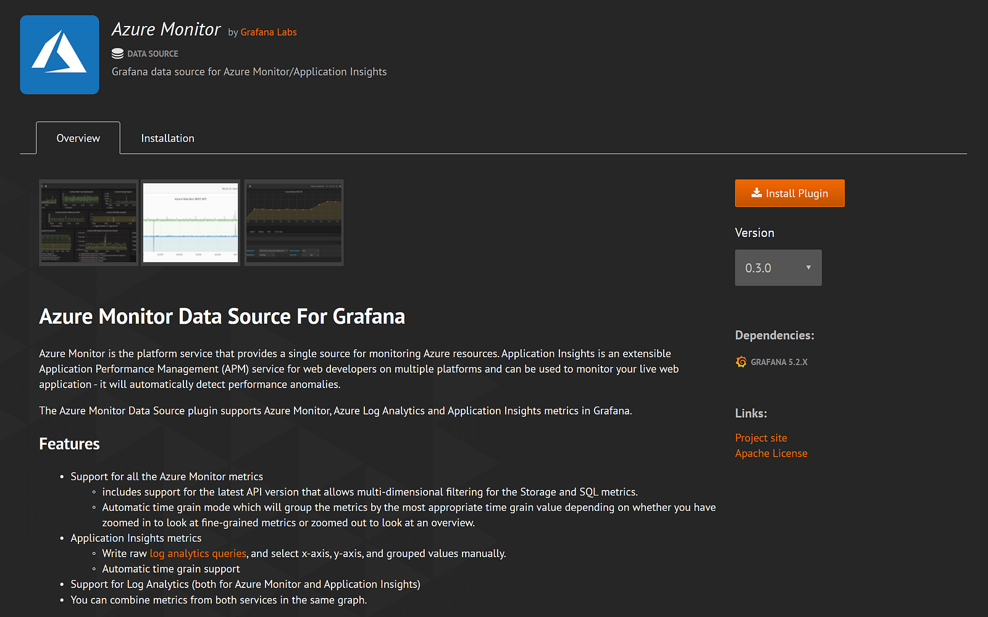Viewport: 988px width, 617px height.
Task: Click the 'Application Insights metrics' bullet
Action: click(136, 538)
